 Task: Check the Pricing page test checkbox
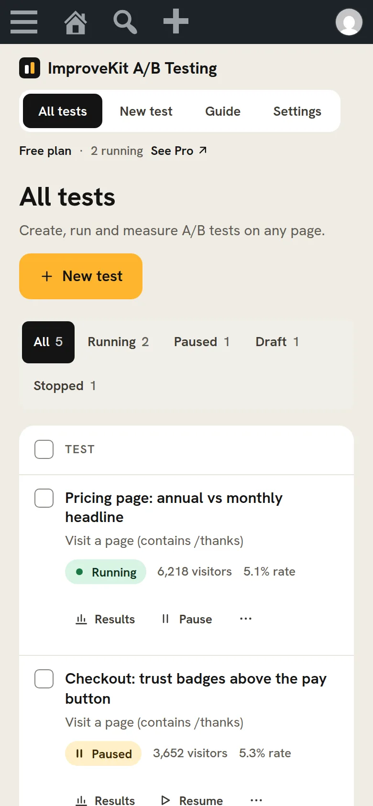click(44, 498)
